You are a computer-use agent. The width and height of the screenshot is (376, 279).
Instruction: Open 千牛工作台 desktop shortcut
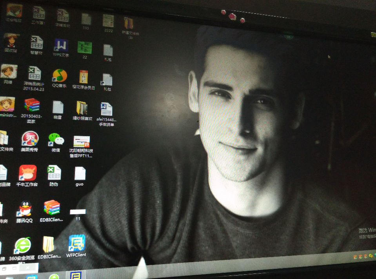coord(27,173)
